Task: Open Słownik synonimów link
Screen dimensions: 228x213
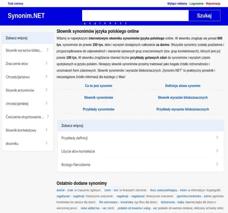Action: (x=98, y=97)
